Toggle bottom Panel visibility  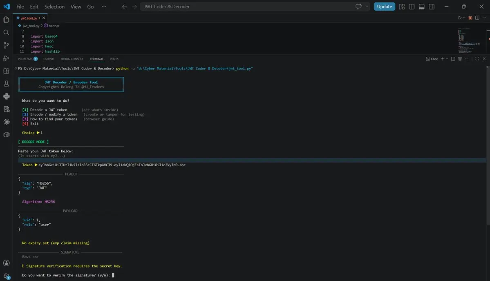422,7
